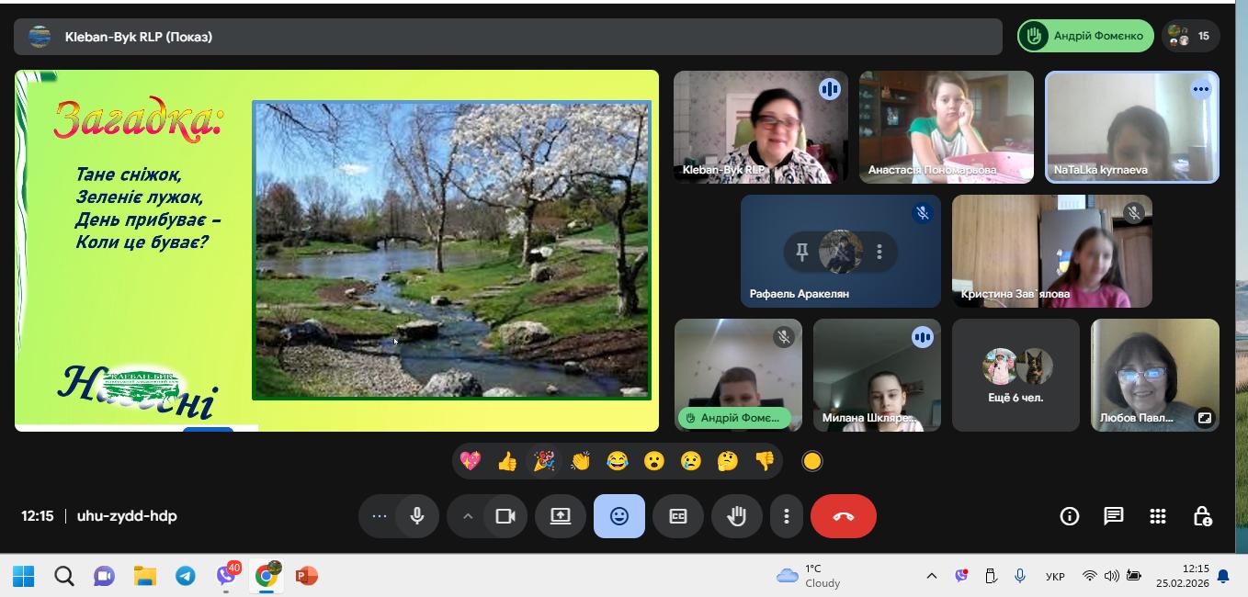Image resolution: width=1248 pixels, height=597 pixels.
Task: Turn off the camera
Action: (505, 516)
